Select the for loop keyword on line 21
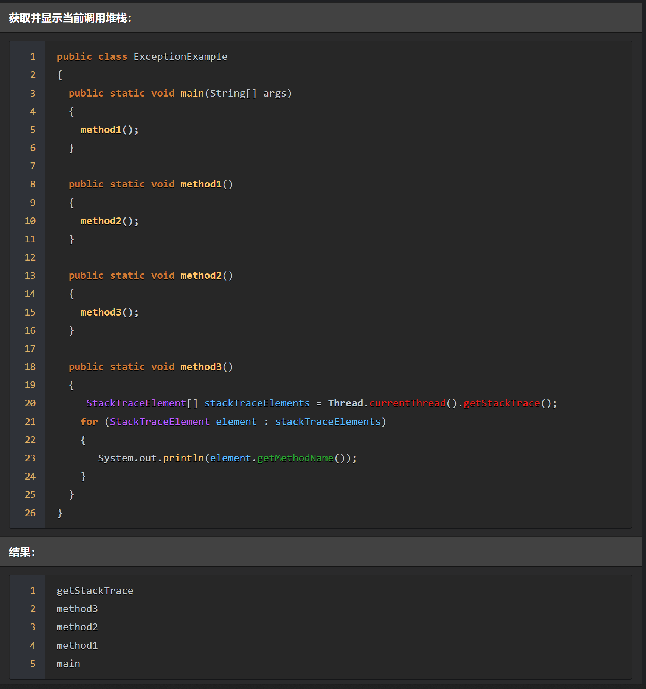Viewport: 646px width, 689px height. [89, 421]
